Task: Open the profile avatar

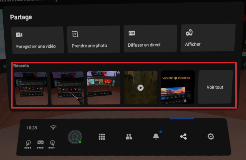Action: point(75,137)
